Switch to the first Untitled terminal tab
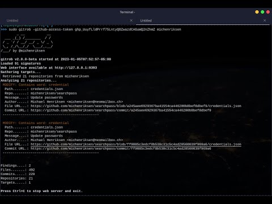 [12, 20]
